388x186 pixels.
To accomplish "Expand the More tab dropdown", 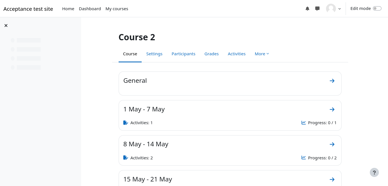I will 262,54.
